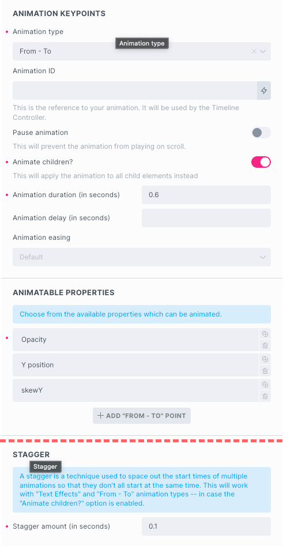Screen dimensions: 283x546
Task: Clear the From - To animation type selection
Action: [x=254, y=51]
